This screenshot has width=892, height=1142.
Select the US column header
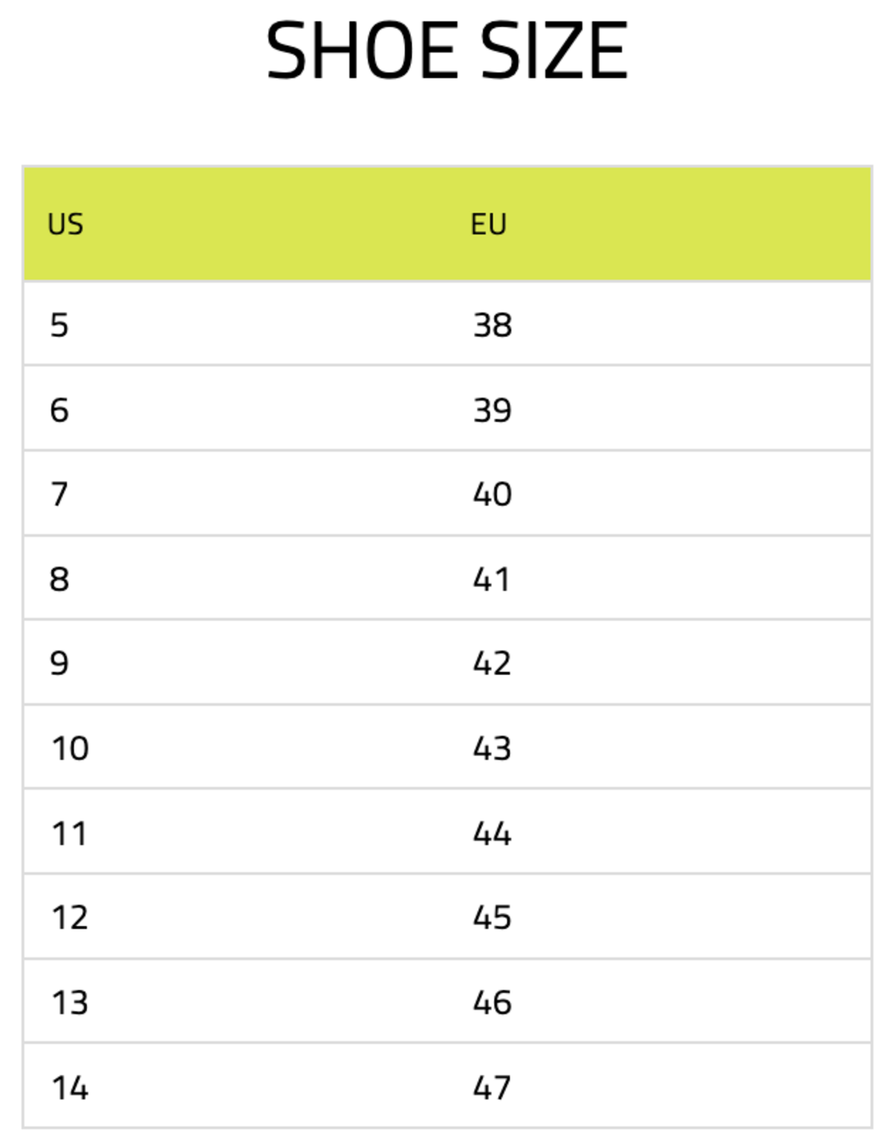(x=66, y=224)
